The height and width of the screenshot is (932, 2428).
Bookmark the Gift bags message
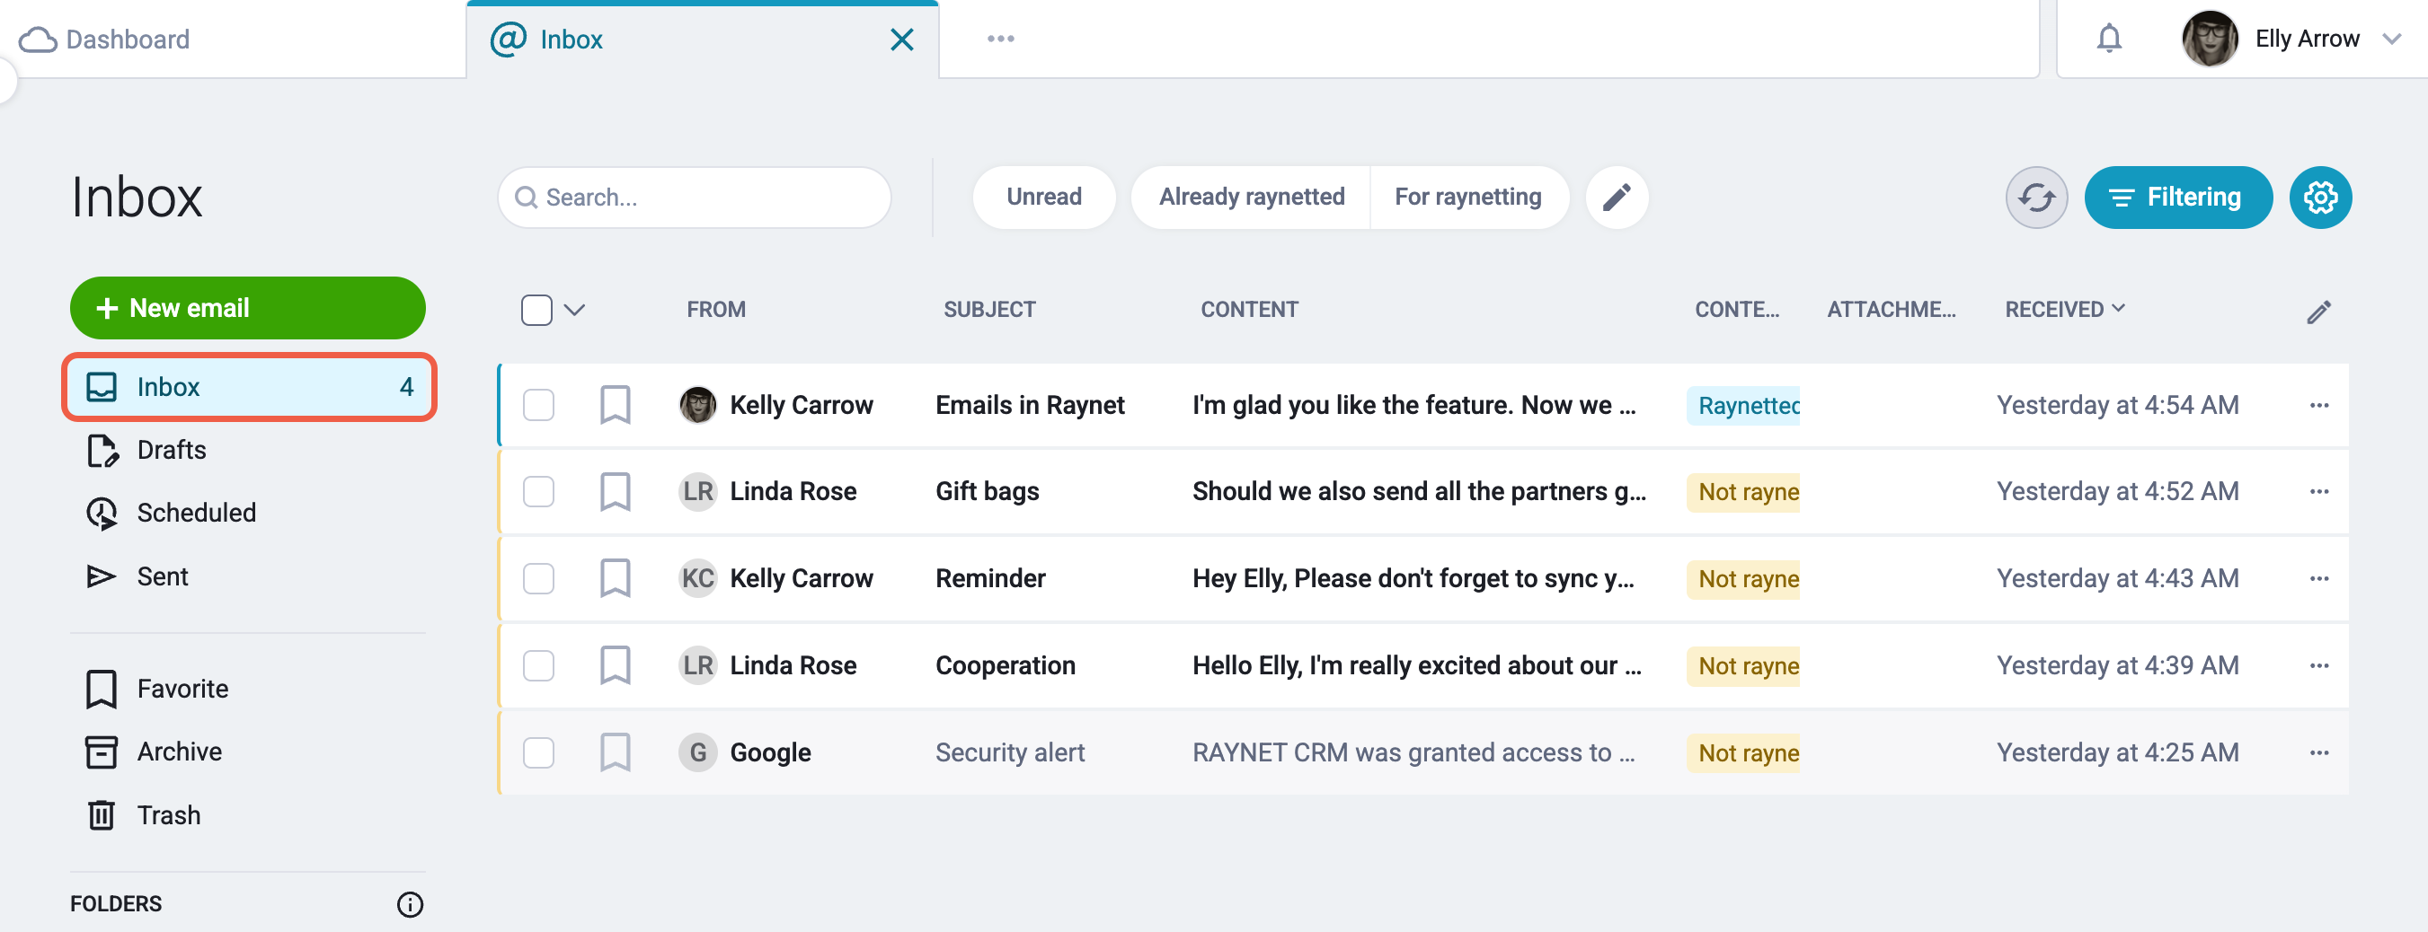pyautogui.click(x=615, y=492)
